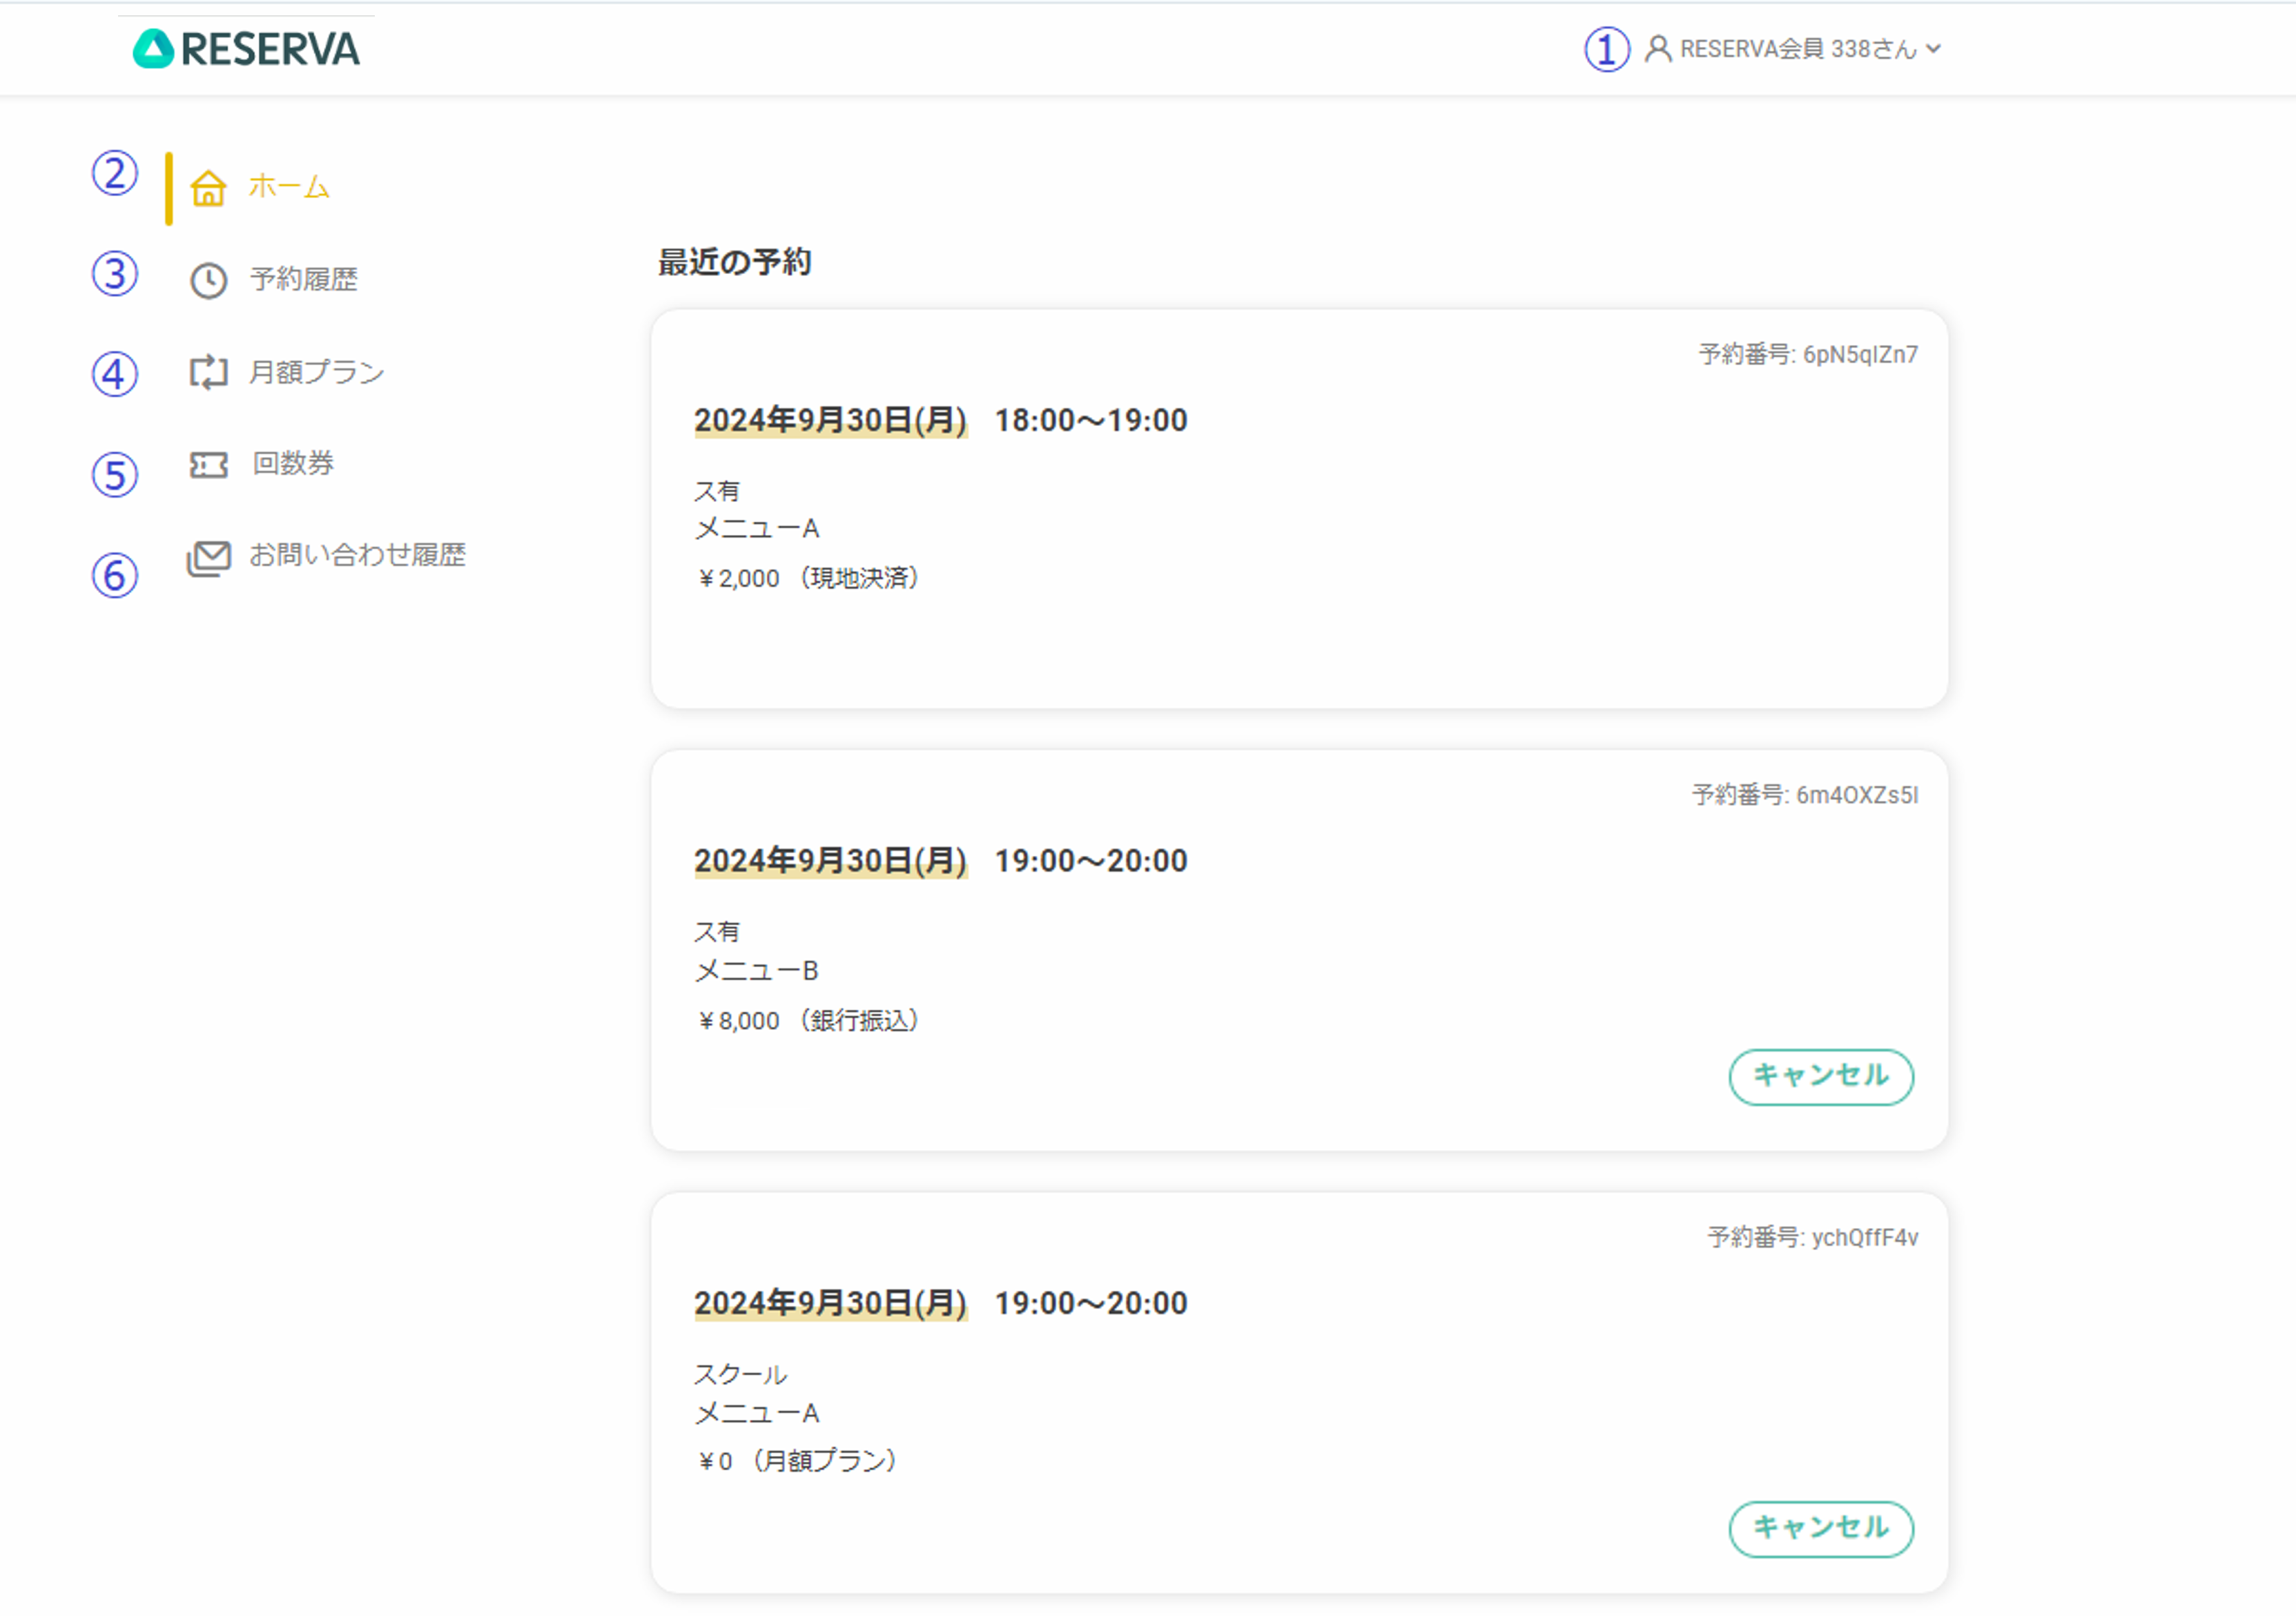Viewport: 2296px width, 1616px height.
Task: Open the 予約履歴 menu item
Action: click(303, 279)
